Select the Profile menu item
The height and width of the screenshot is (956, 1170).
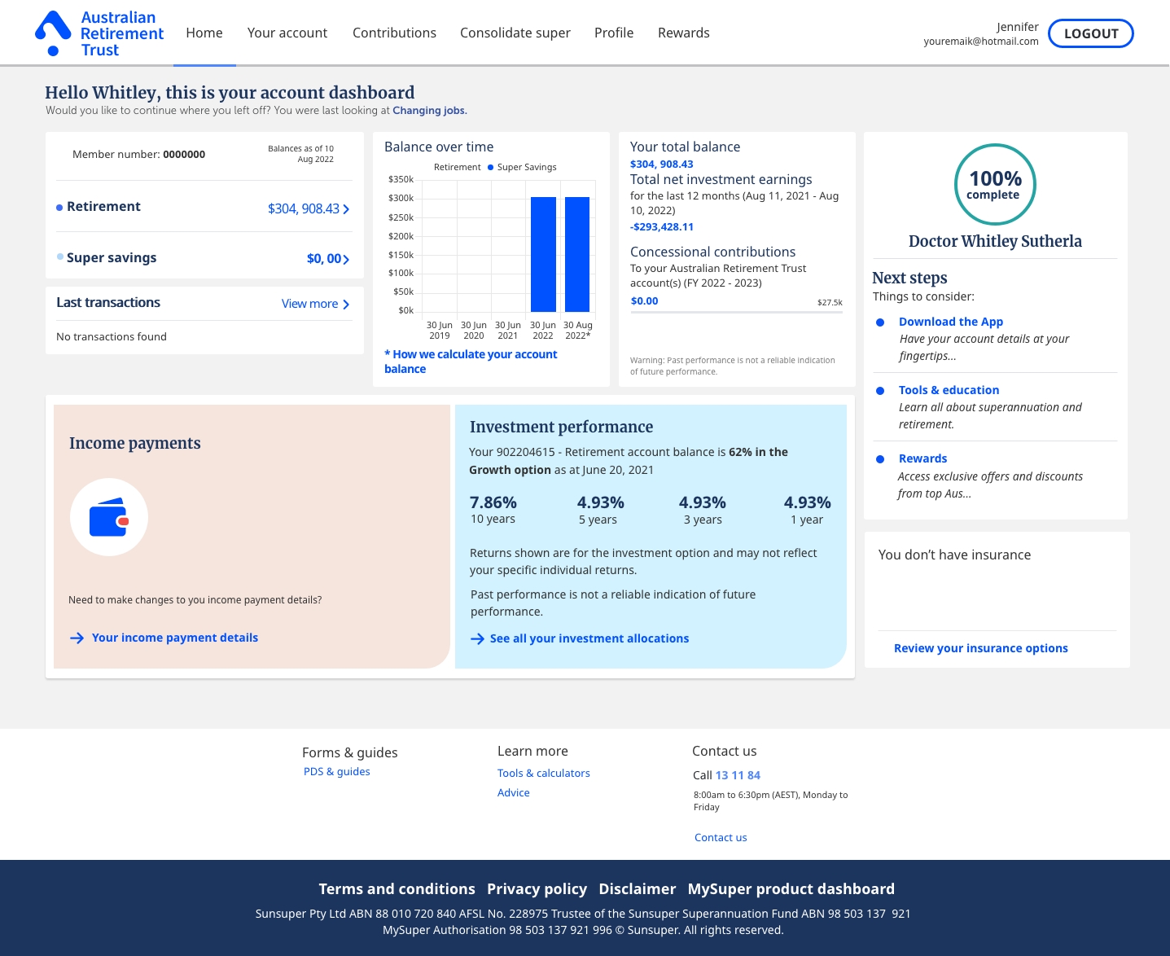tap(614, 33)
